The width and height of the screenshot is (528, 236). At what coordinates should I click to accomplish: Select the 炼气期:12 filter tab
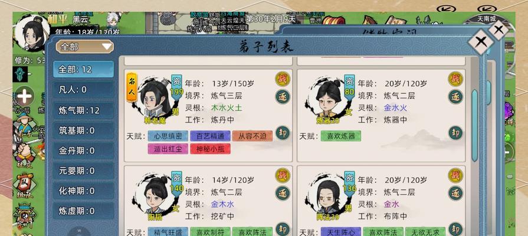click(84, 110)
